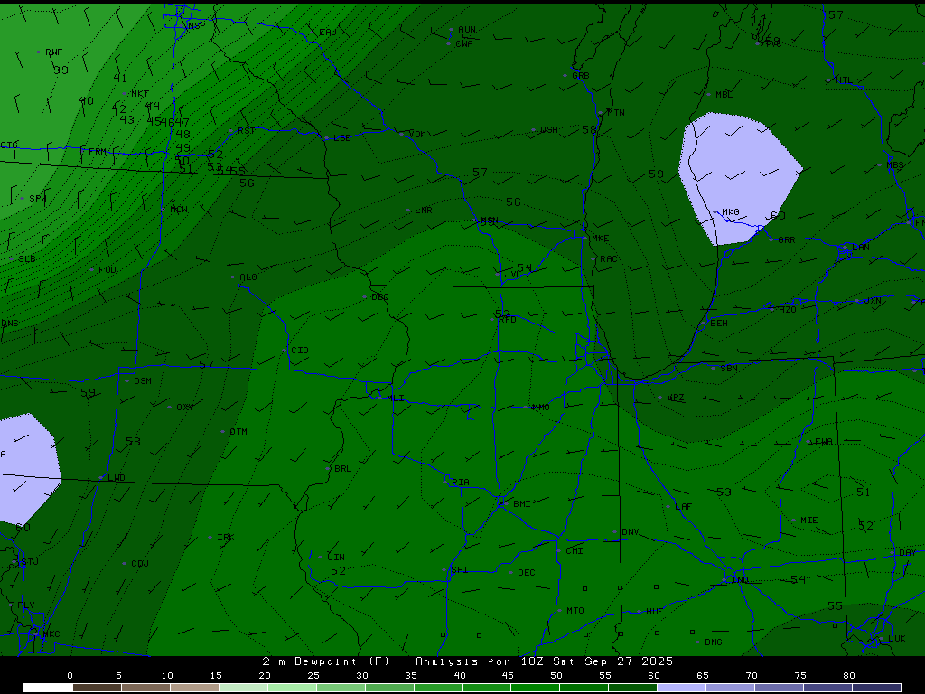Click the JXN station label

tap(874, 301)
